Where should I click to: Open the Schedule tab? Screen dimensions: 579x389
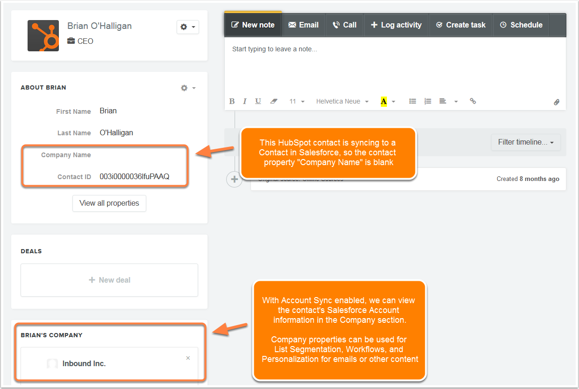521,25
